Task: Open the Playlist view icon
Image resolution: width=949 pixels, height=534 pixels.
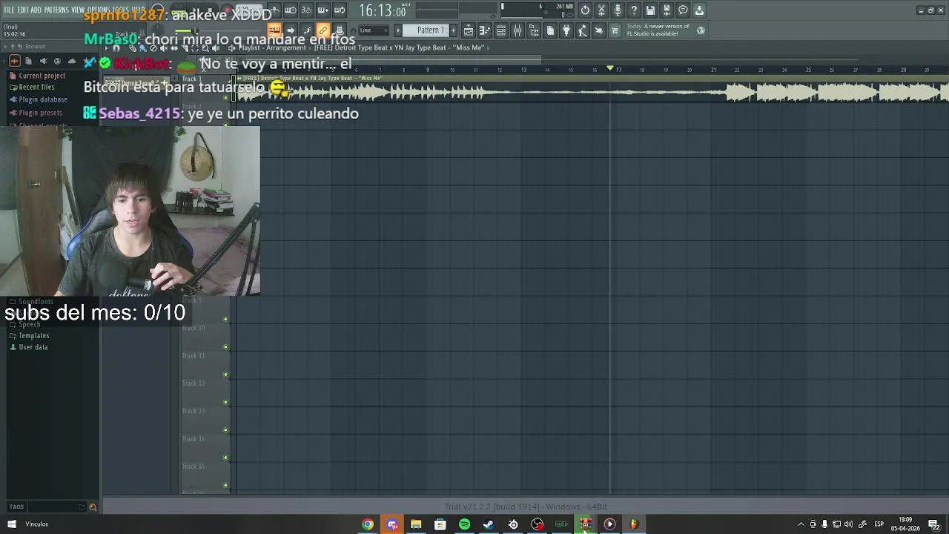Action: 469,30
